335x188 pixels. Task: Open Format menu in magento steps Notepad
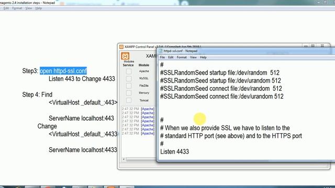[17, 8]
